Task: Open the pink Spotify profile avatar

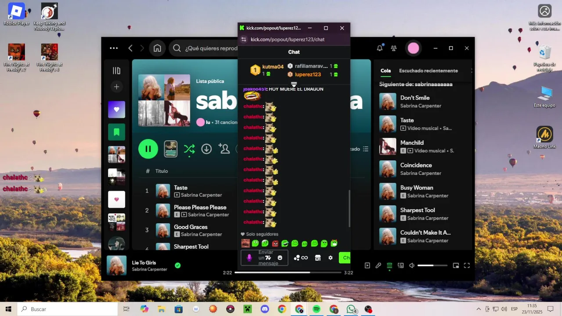Action: (x=413, y=48)
